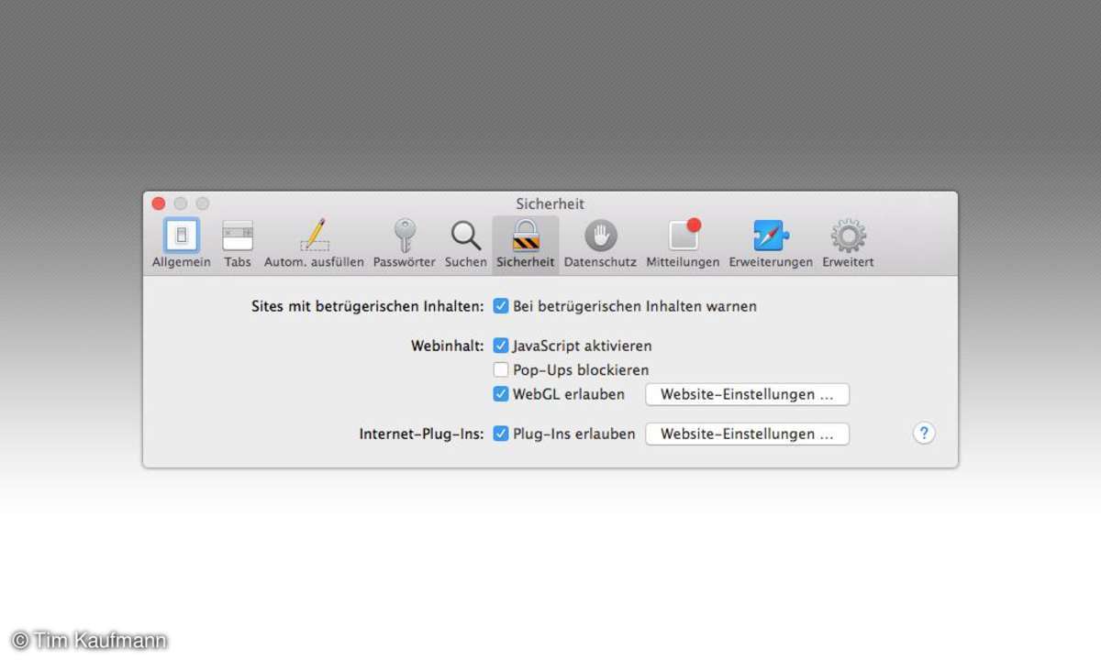This screenshot has width=1101, height=660.
Task: Toggle WebGL erlauben checkbox
Action: pyautogui.click(x=501, y=394)
